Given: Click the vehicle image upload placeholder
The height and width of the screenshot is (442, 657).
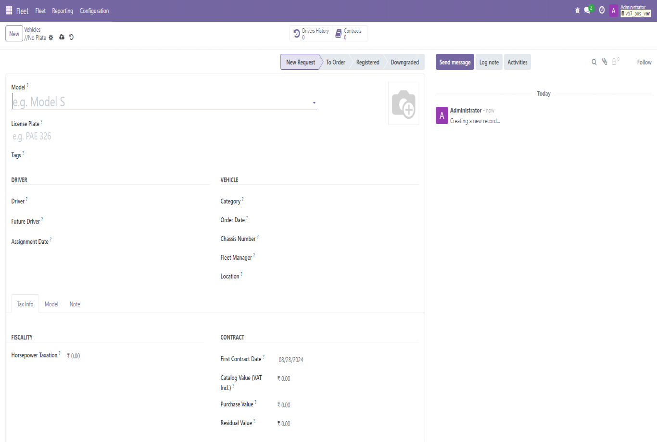Looking at the screenshot, I should click(403, 103).
